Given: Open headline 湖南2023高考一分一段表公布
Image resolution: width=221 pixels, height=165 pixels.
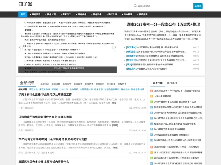Looking at the screenshot, I should tap(163, 24).
